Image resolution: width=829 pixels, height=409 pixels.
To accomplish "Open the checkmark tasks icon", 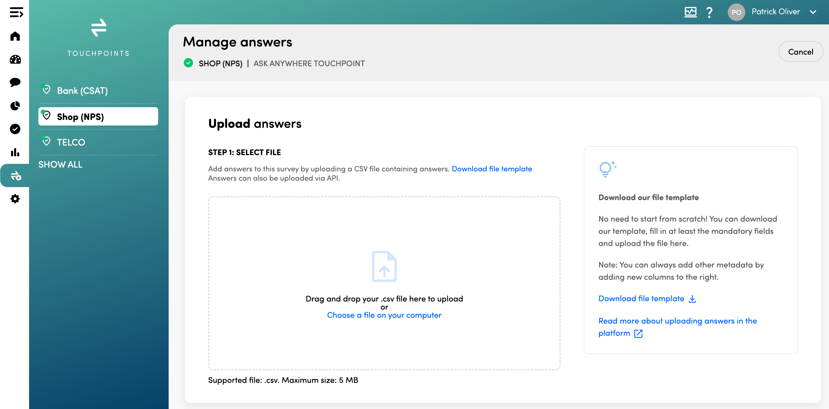I will tap(15, 129).
